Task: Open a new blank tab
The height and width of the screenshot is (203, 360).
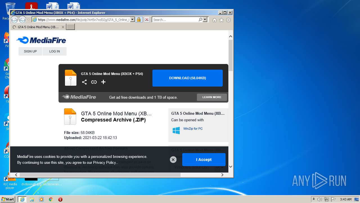Action: coord(70,27)
